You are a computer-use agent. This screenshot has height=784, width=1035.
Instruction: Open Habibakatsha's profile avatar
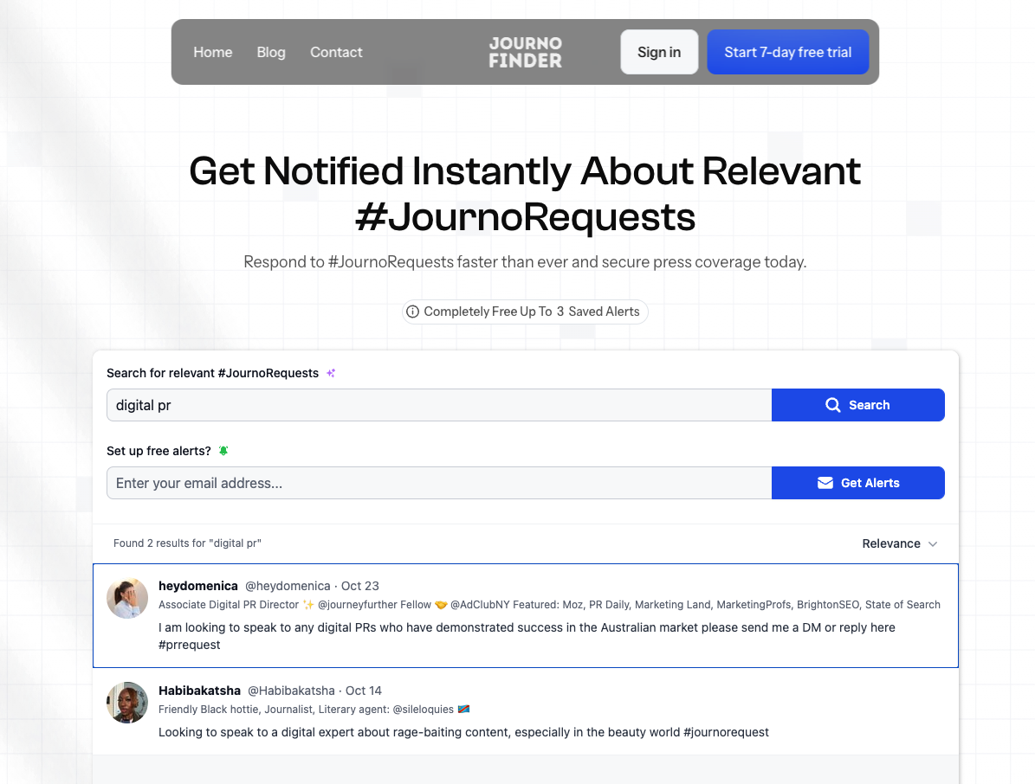pos(127,703)
